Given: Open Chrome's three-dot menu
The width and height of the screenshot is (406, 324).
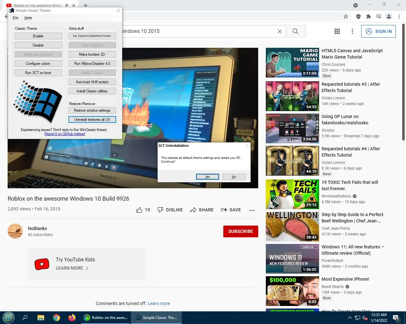Looking at the screenshot, I should [399, 16].
